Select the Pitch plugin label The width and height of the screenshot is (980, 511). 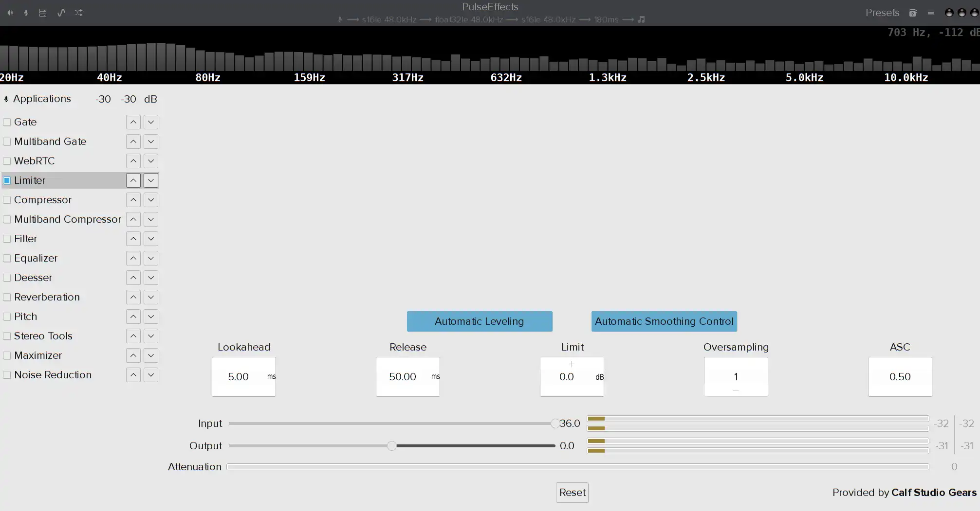coord(26,317)
